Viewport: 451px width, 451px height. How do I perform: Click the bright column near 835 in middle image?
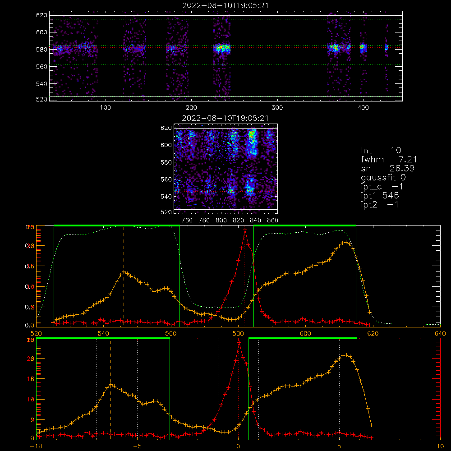click(x=252, y=143)
